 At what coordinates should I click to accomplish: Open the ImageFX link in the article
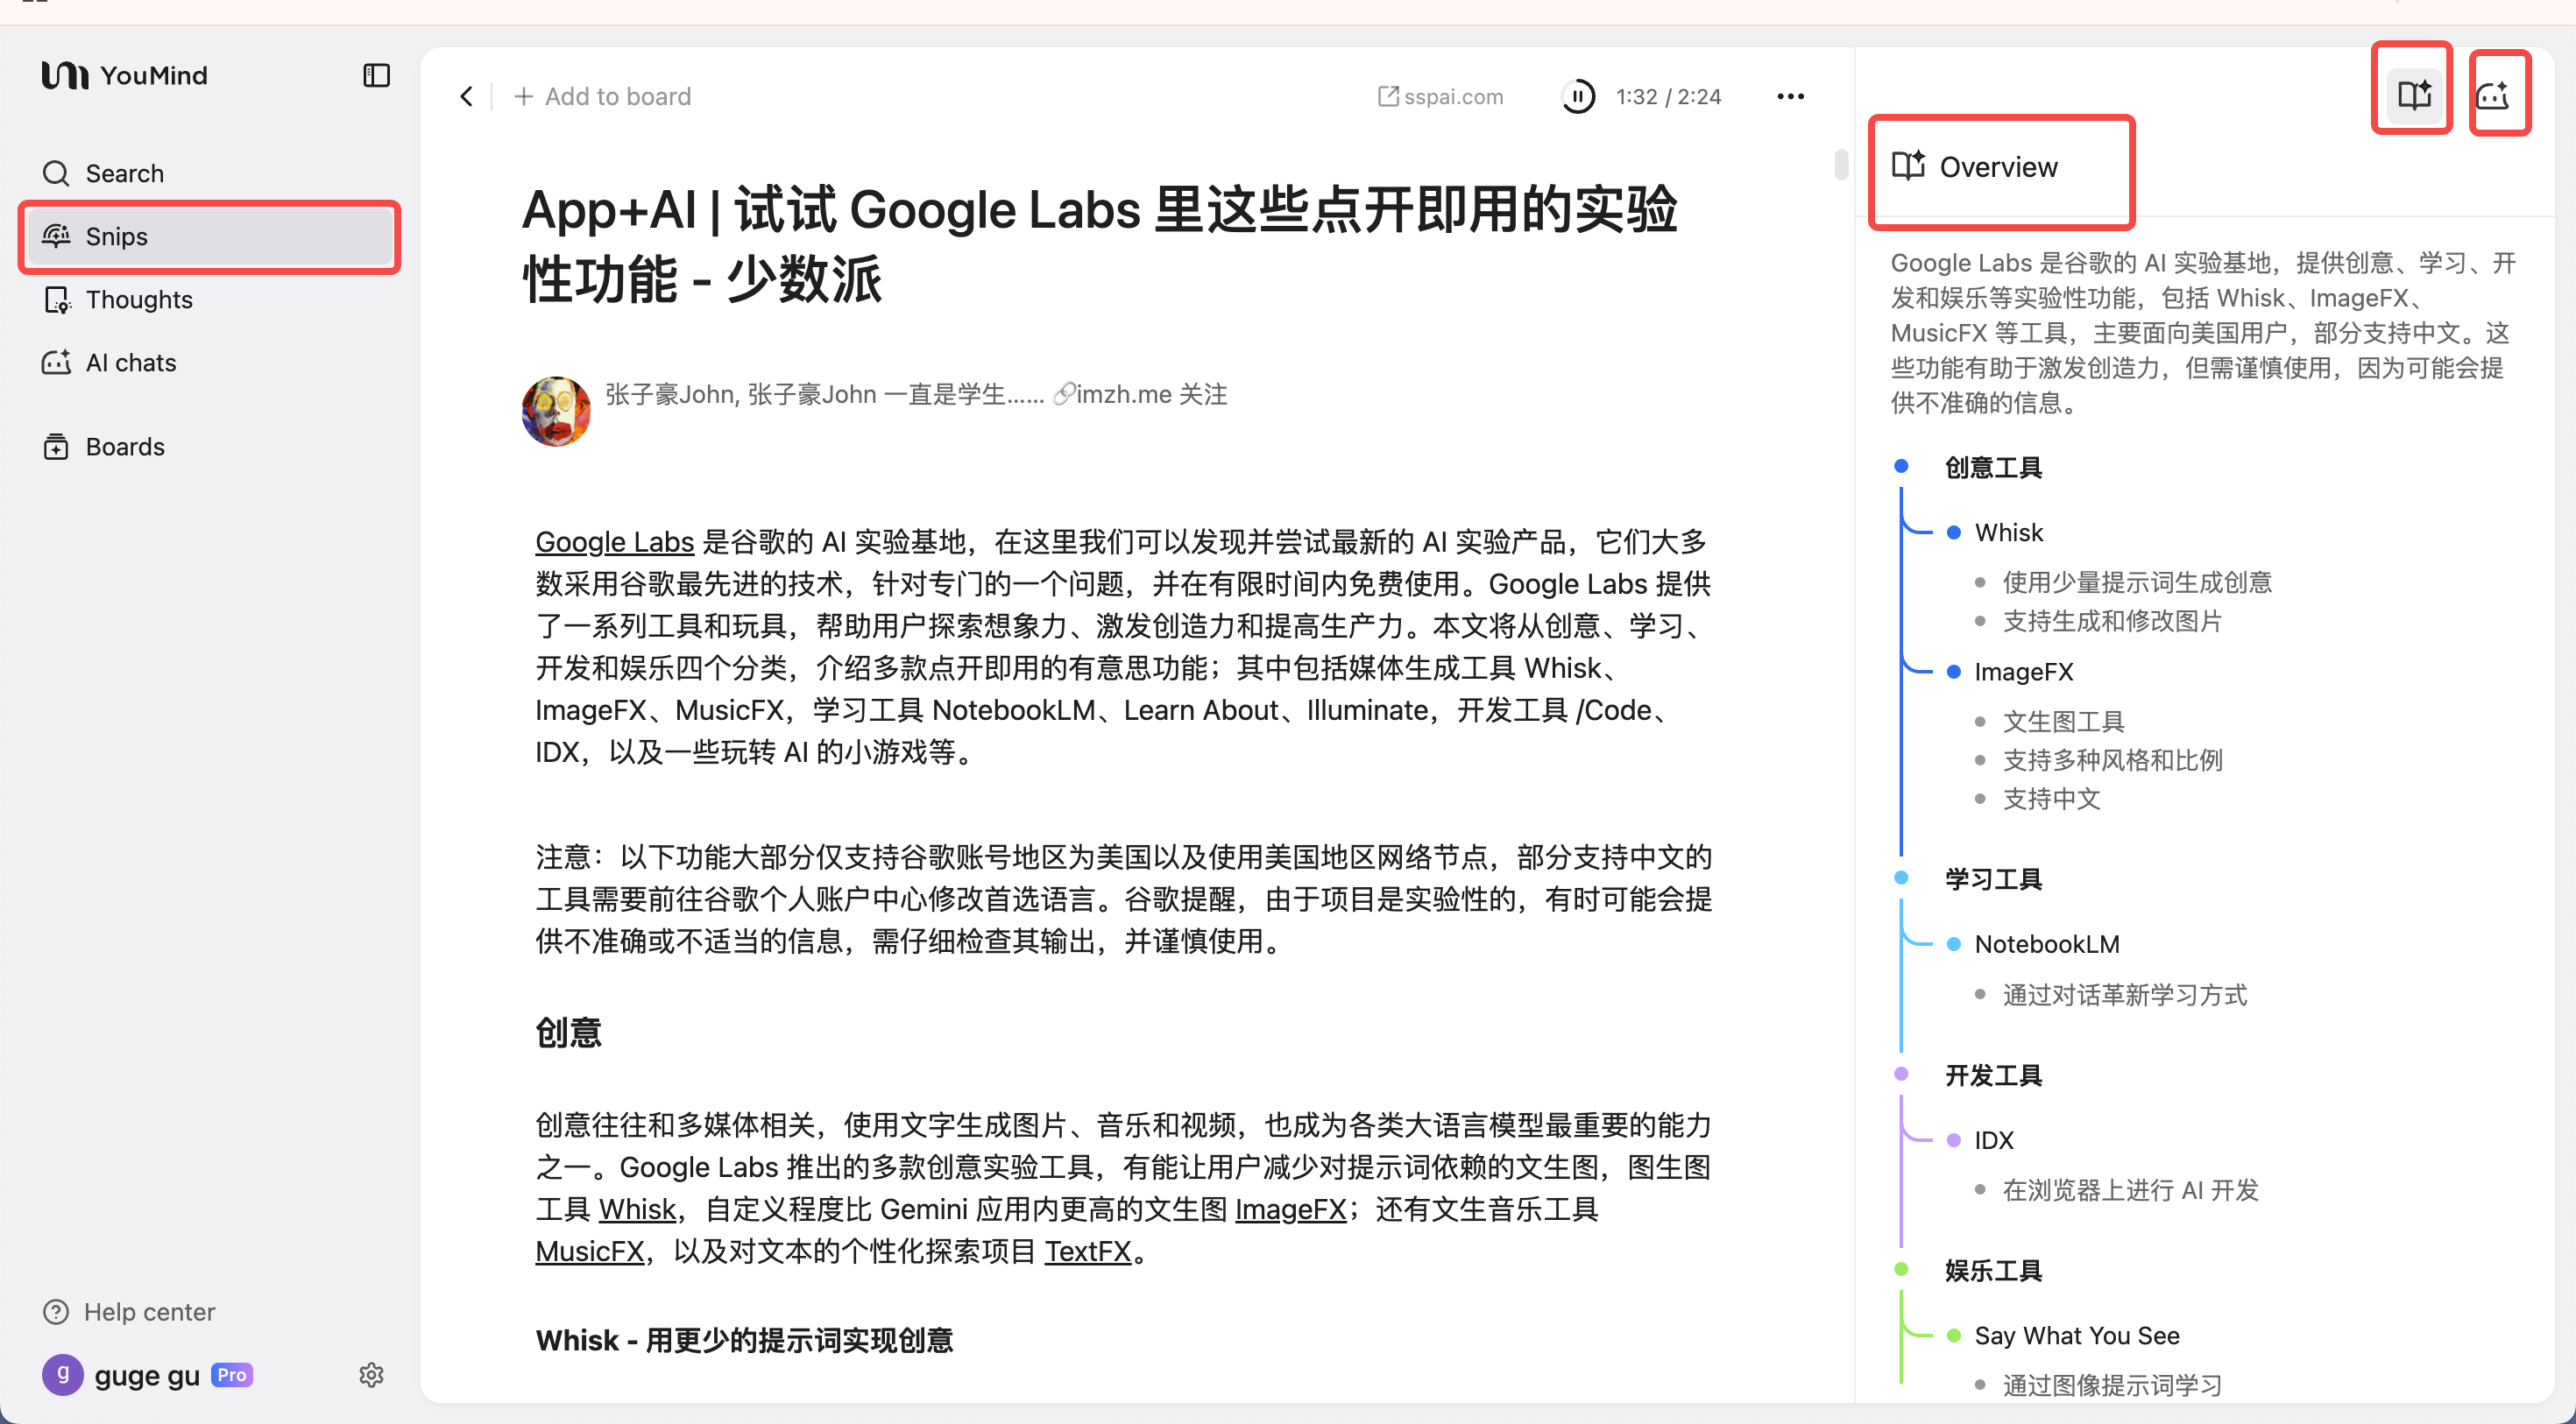1291,1209
